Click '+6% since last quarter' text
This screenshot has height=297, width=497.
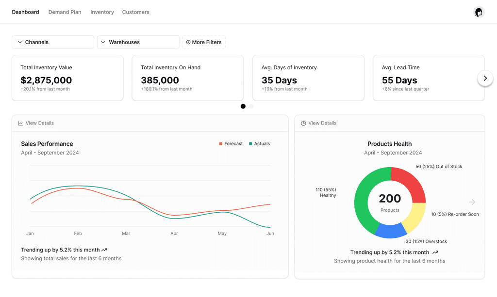[x=405, y=89]
